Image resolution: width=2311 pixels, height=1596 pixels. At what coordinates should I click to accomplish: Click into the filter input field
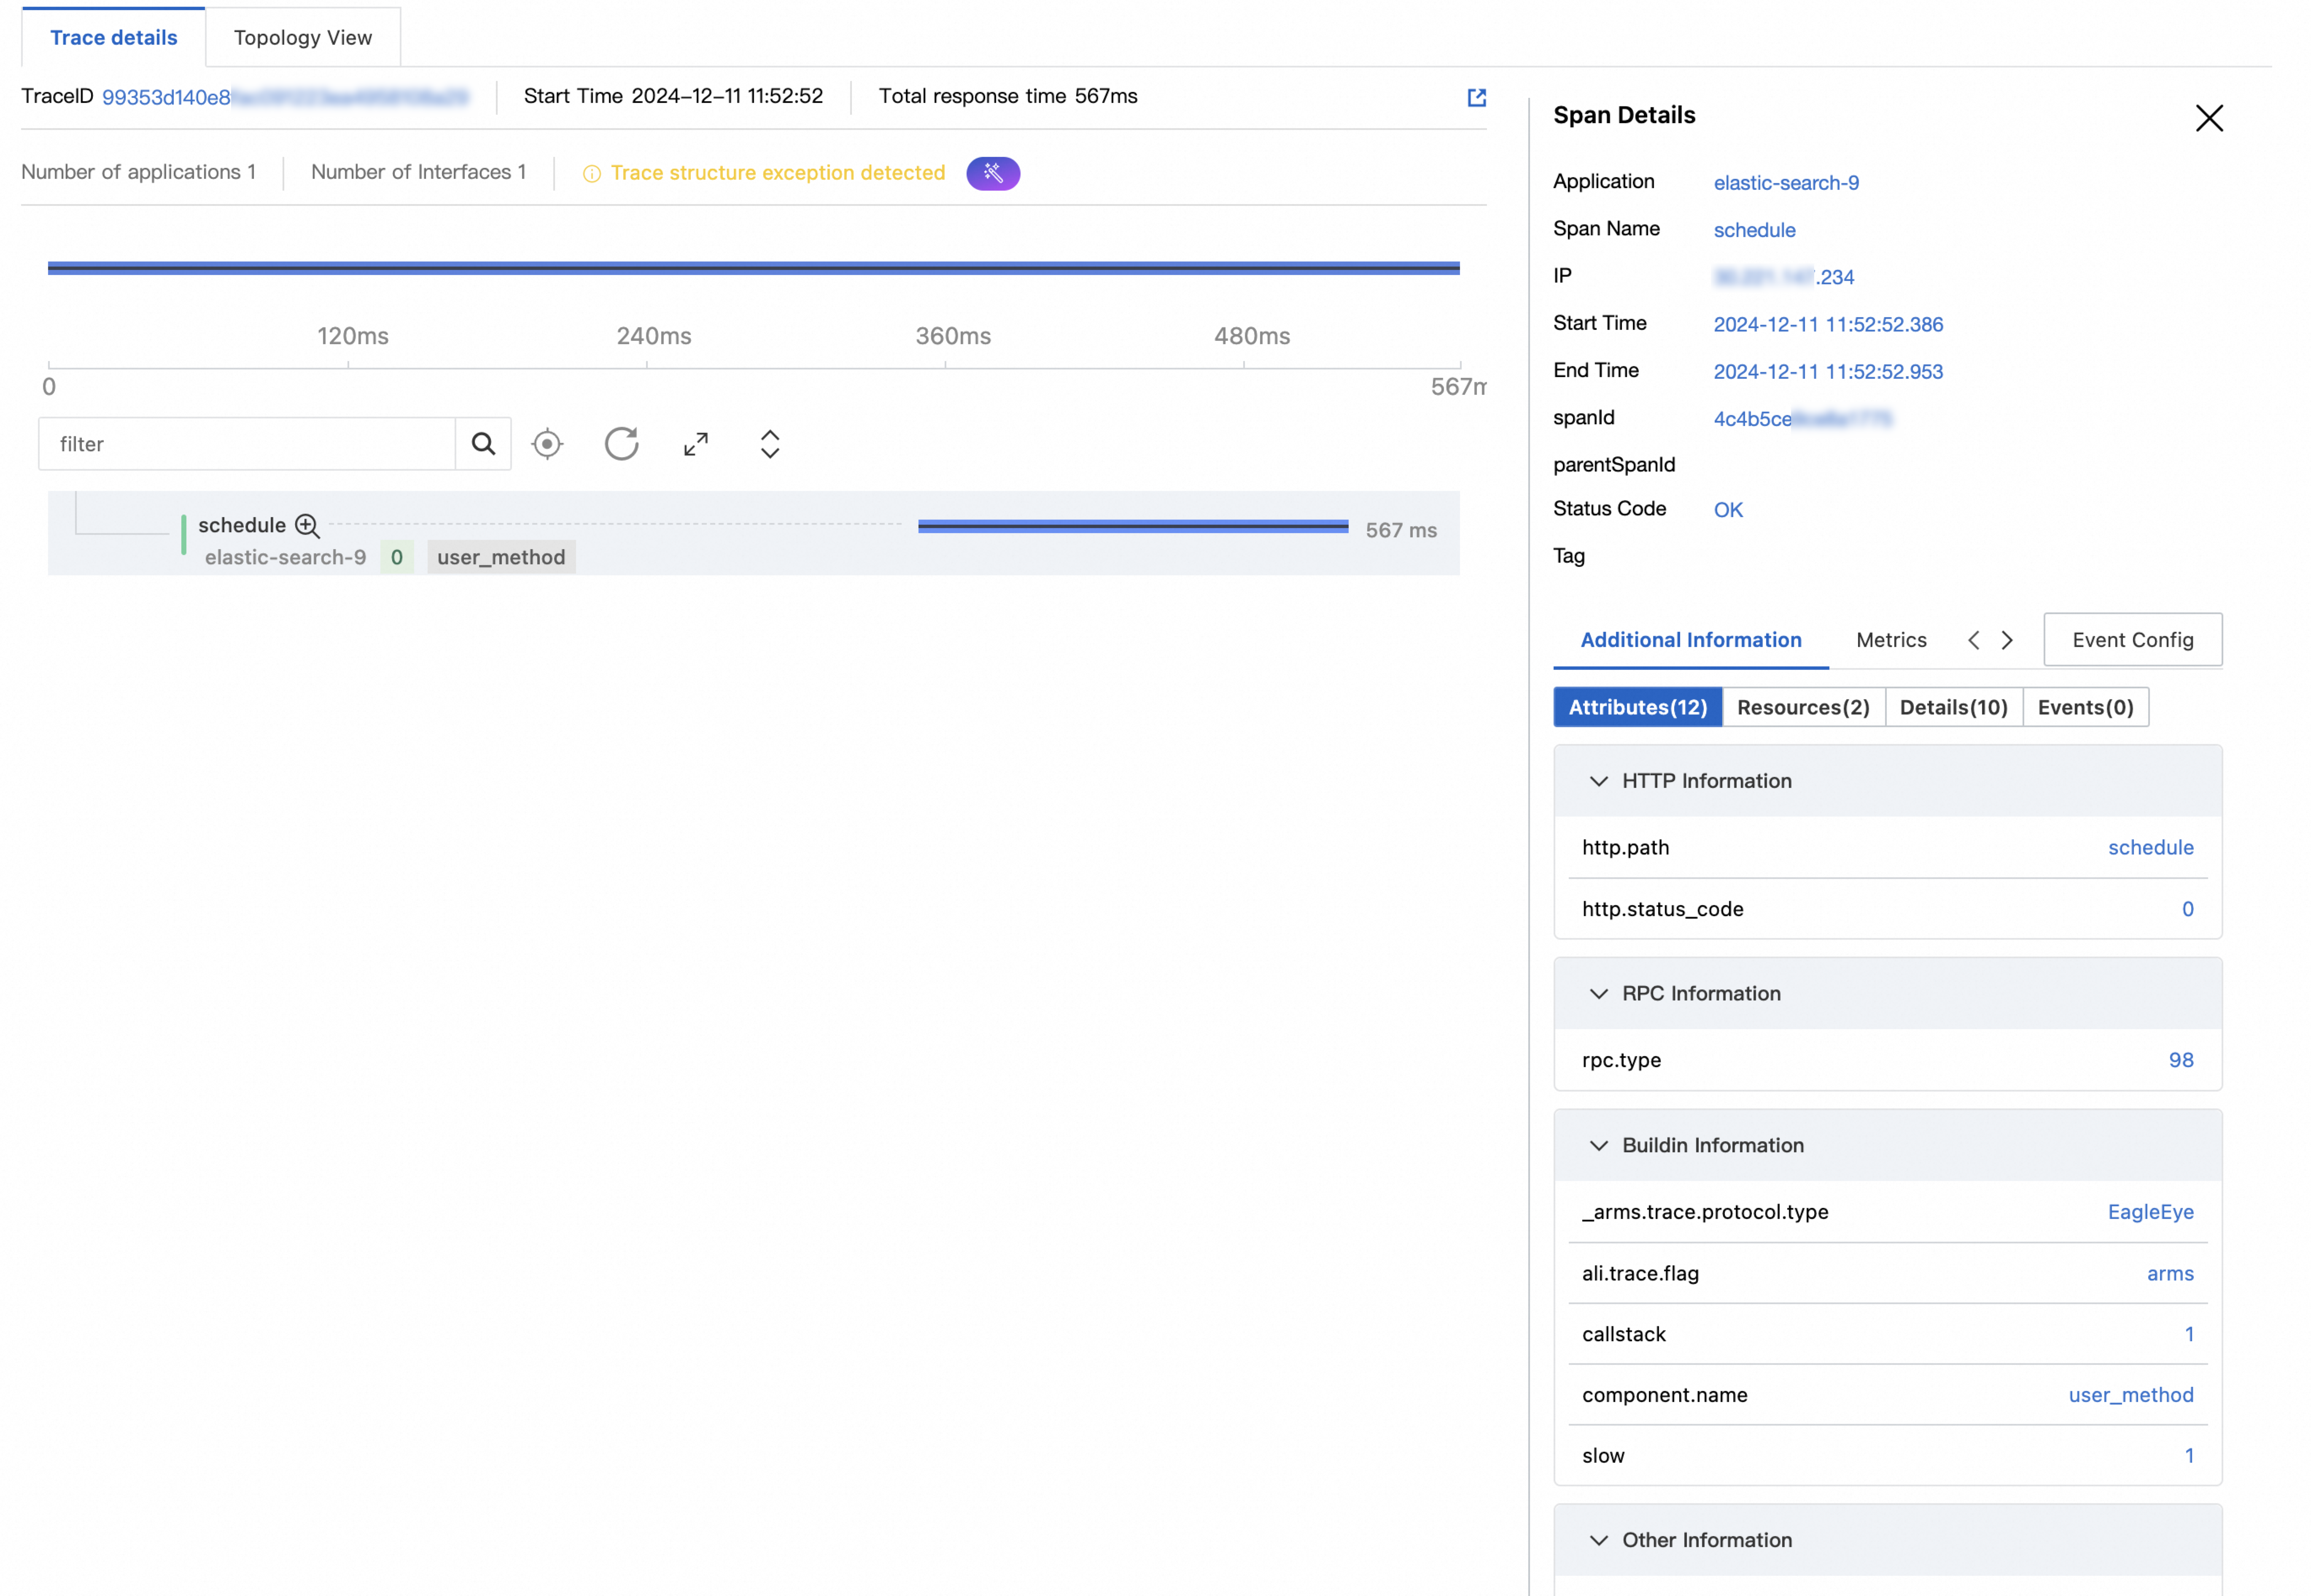[247, 444]
